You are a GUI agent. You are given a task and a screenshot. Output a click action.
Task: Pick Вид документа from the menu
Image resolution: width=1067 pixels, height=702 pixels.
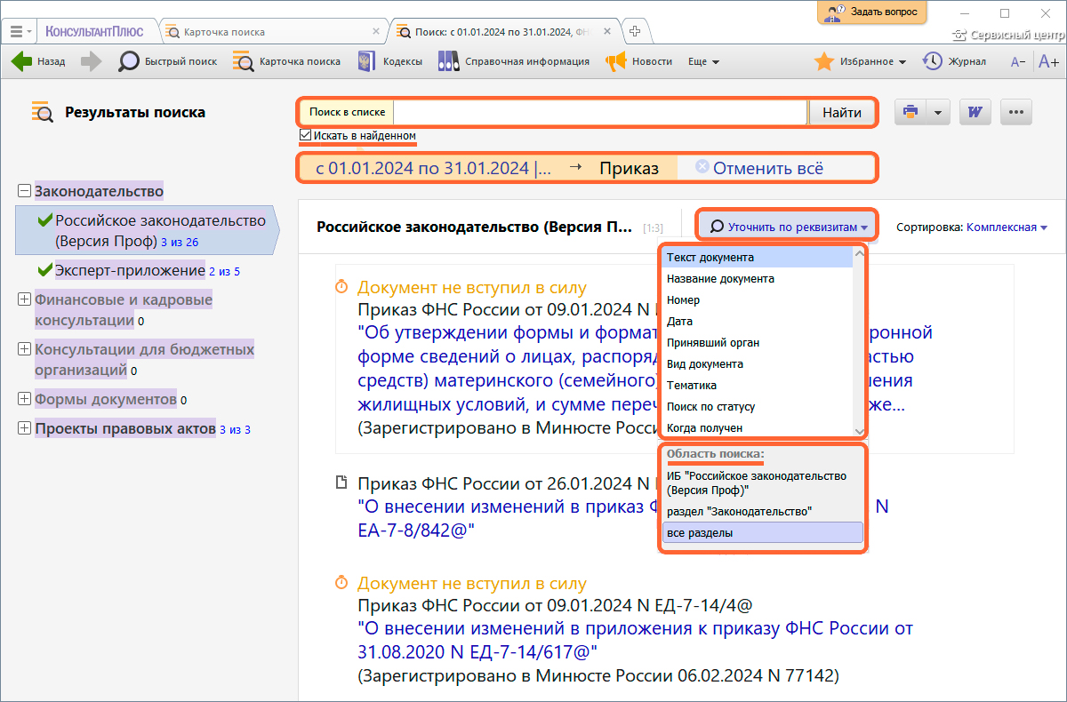tap(758, 364)
